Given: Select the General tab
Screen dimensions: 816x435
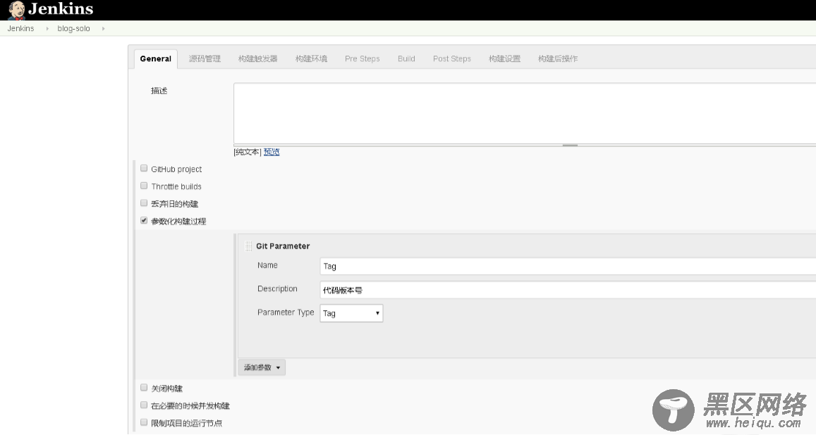Looking at the screenshot, I should point(156,59).
